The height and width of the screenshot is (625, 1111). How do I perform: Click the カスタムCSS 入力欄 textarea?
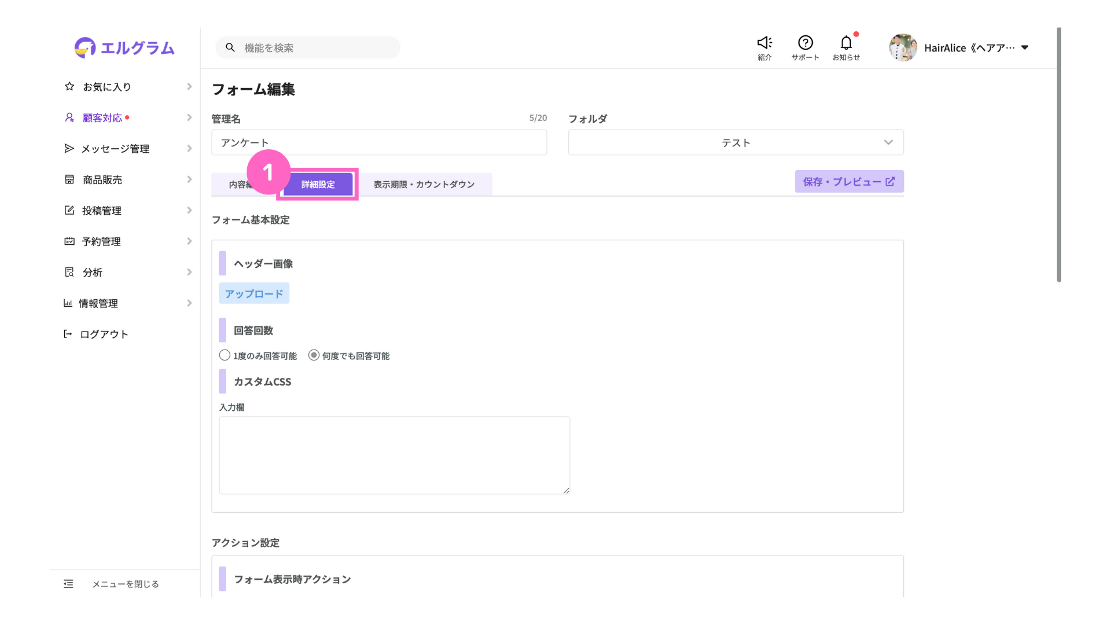tap(395, 455)
